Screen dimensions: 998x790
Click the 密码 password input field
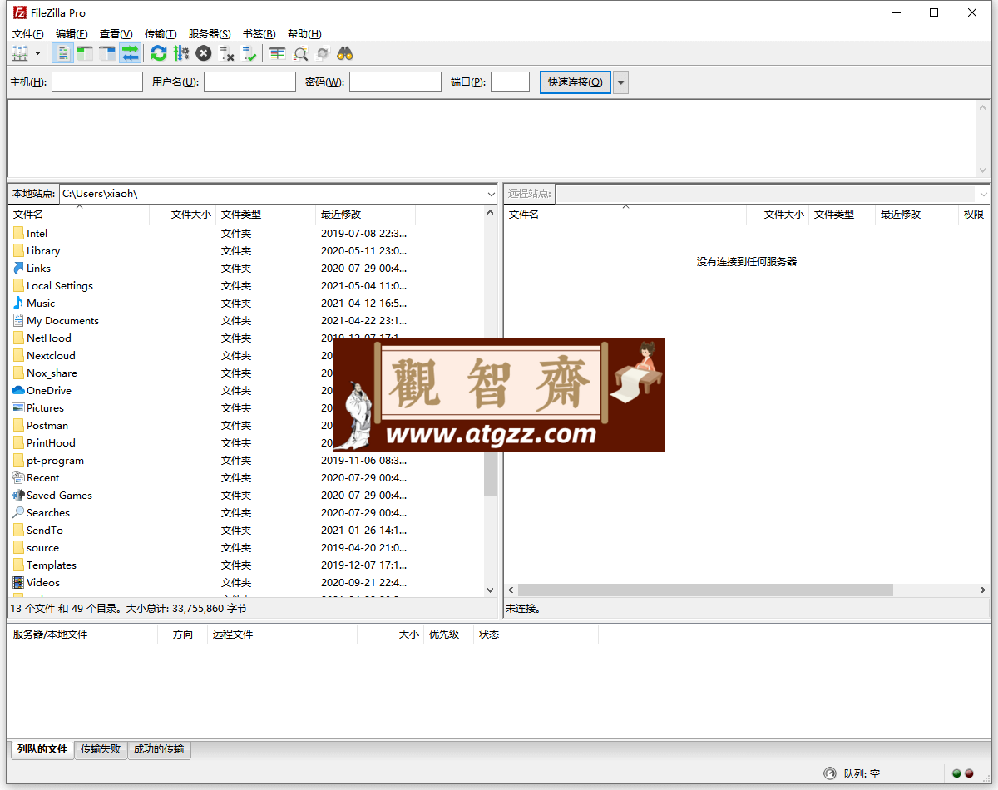click(395, 81)
